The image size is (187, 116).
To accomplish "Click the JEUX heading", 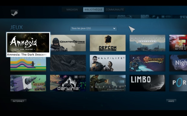I will point(16,27).
